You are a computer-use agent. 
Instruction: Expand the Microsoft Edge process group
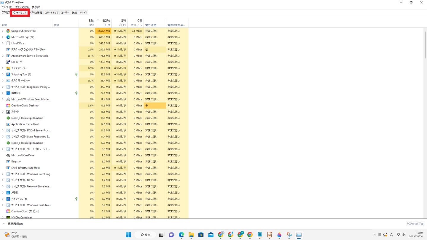[3, 37]
